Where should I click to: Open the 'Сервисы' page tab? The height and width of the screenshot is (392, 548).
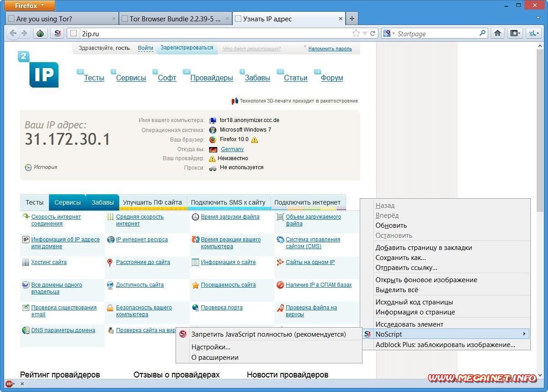68,202
